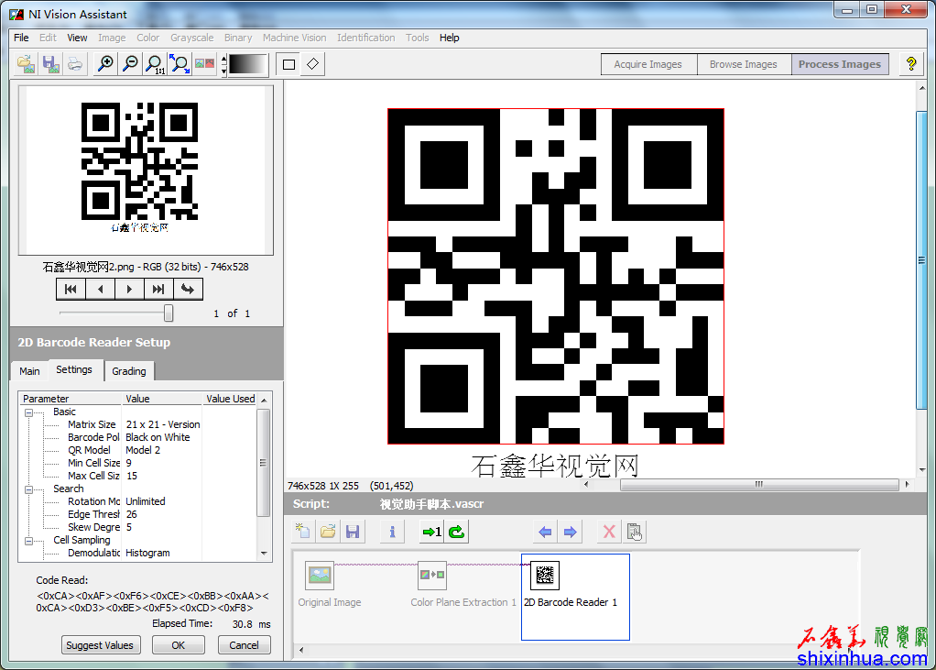Click the image browser slider handle
The image size is (936, 670).
pos(169,313)
